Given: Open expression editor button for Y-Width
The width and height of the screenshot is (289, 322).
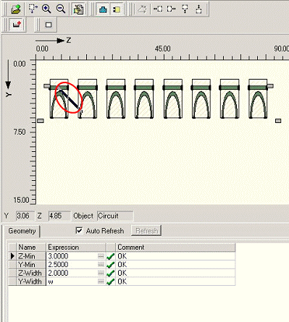Looking at the screenshot, I should [101, 281].
